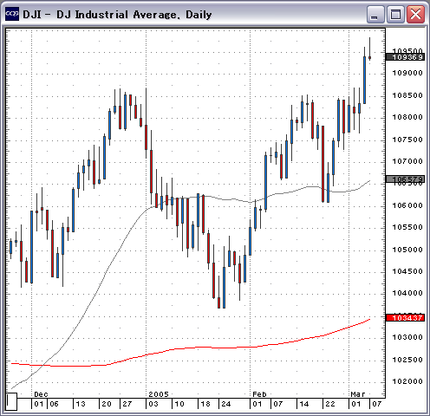Image resolution: width=430 pixels, height=416 pixels.
Task: Click the 105500 price axis label
Action: click(x=407, y=227)
